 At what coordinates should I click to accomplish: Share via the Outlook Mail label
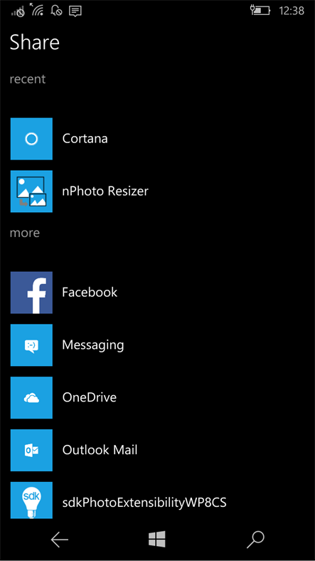pos(100,450)
